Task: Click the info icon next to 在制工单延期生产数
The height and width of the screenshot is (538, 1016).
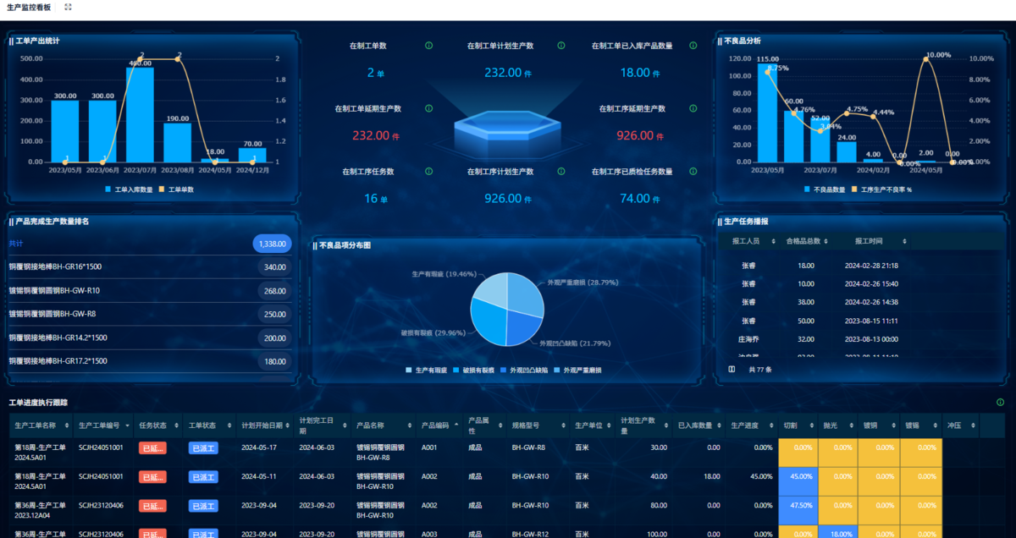Action: tap(428, 108)
